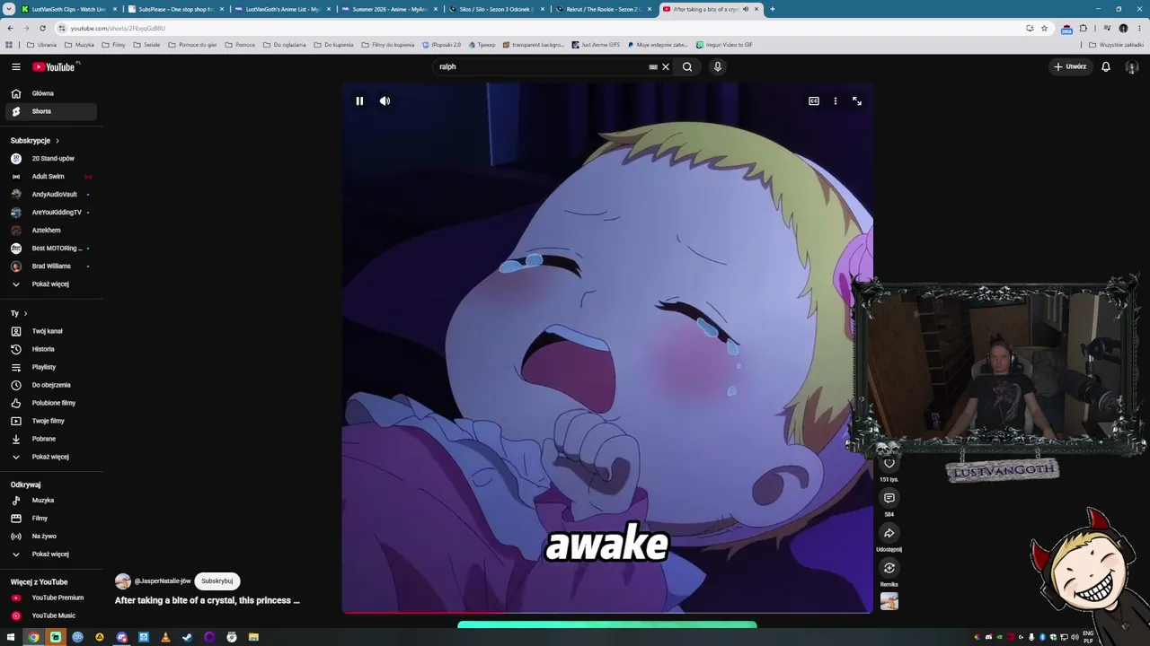1150x646 pixels.
Task: Start voice search with microphone
Action: click(718, 66)
